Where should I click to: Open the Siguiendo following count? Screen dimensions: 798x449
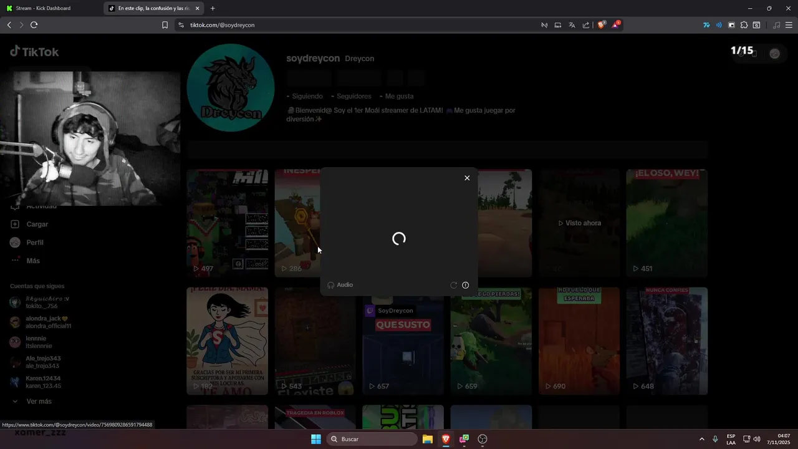305,96
